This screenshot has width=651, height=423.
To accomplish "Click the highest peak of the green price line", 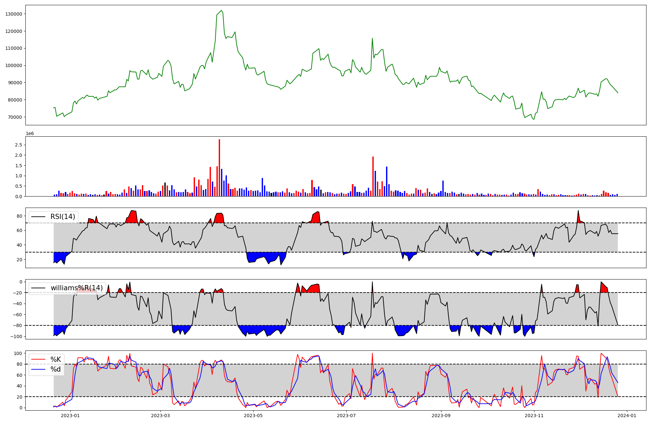I will [x=221, y=10].
